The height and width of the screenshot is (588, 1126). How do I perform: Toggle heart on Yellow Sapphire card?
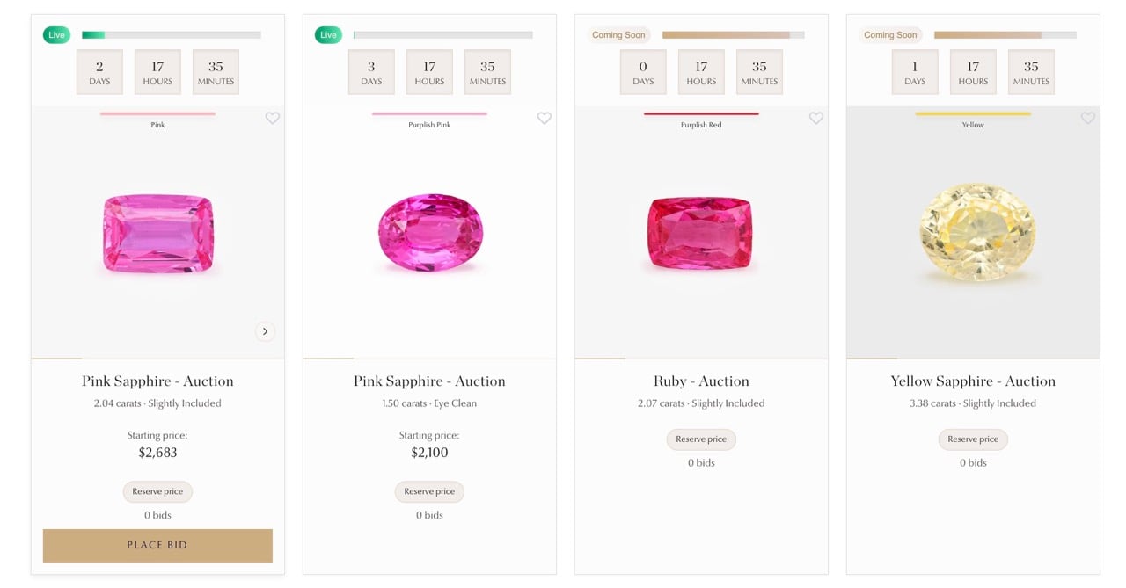tap(1088, 118)
